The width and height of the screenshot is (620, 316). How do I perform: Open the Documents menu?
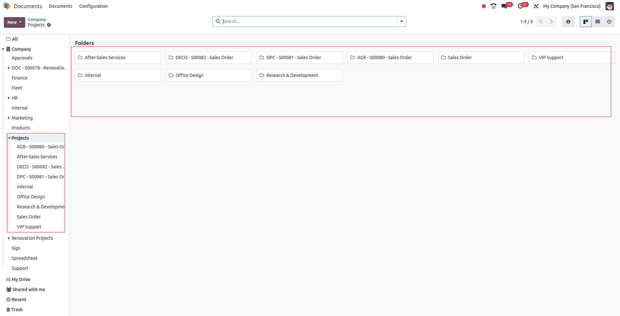(x=61, y=6)
